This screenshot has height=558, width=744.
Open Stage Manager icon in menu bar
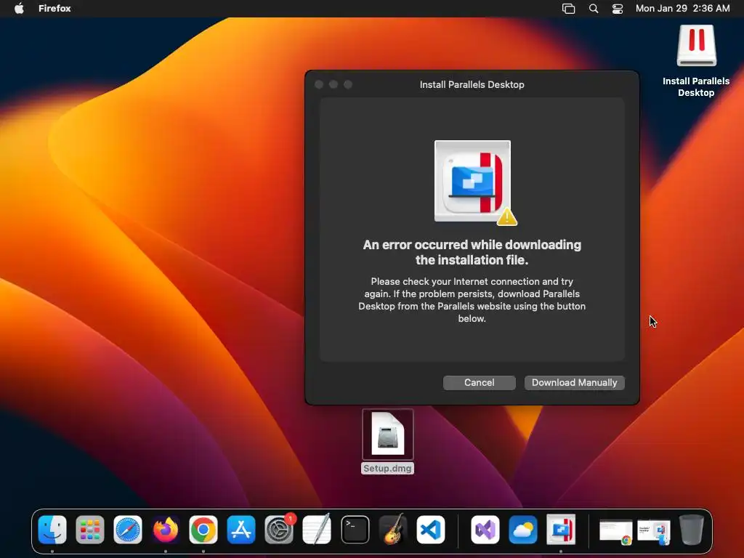568,9
